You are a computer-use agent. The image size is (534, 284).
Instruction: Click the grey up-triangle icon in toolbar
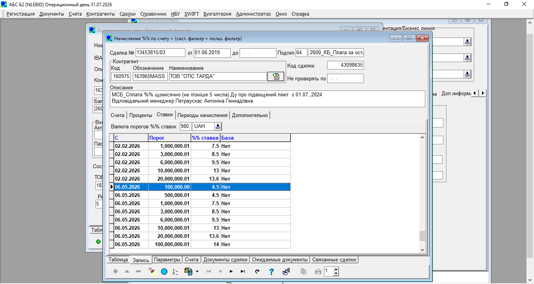click(x=127, y=271)
